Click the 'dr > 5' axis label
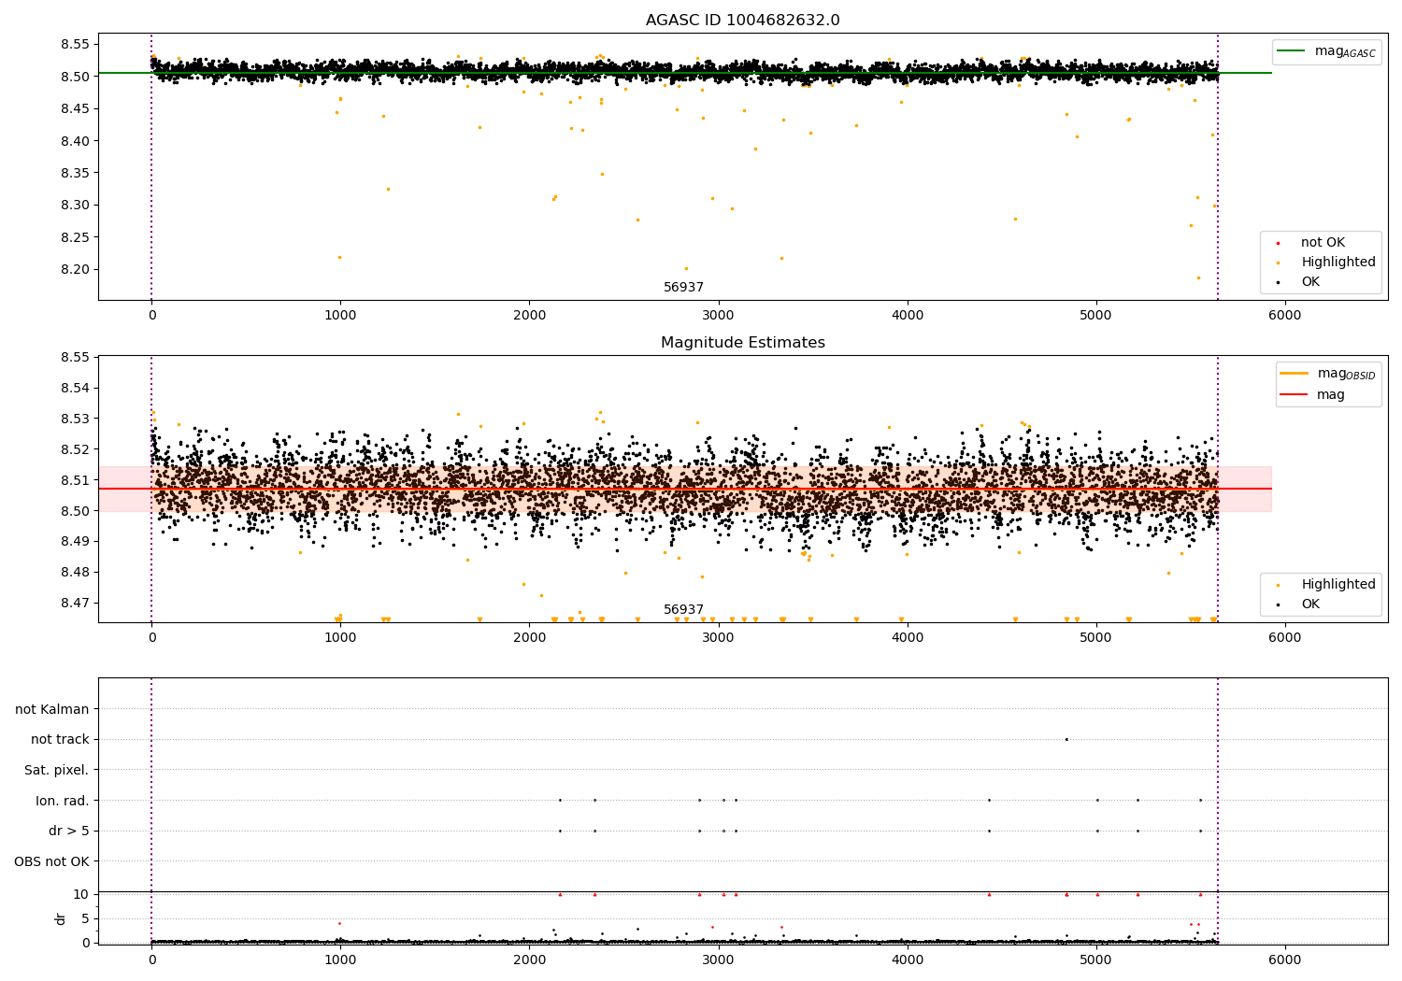Image resolution: width=1402 pixels, height=981 pixels. coord(69,832)
